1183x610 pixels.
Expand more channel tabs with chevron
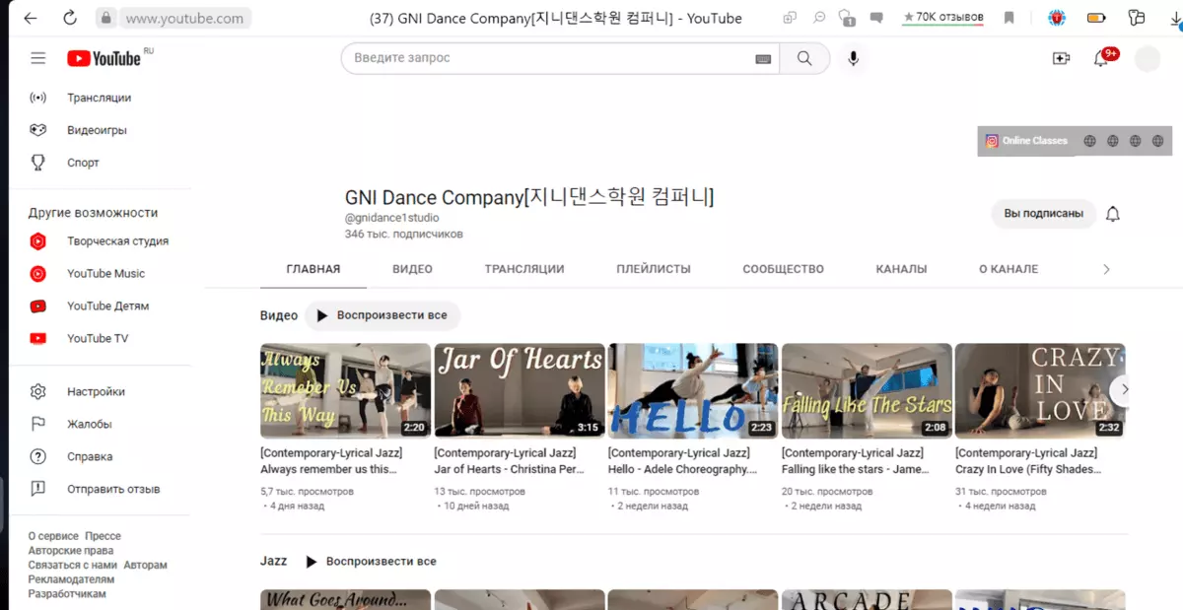[1106, 269]
